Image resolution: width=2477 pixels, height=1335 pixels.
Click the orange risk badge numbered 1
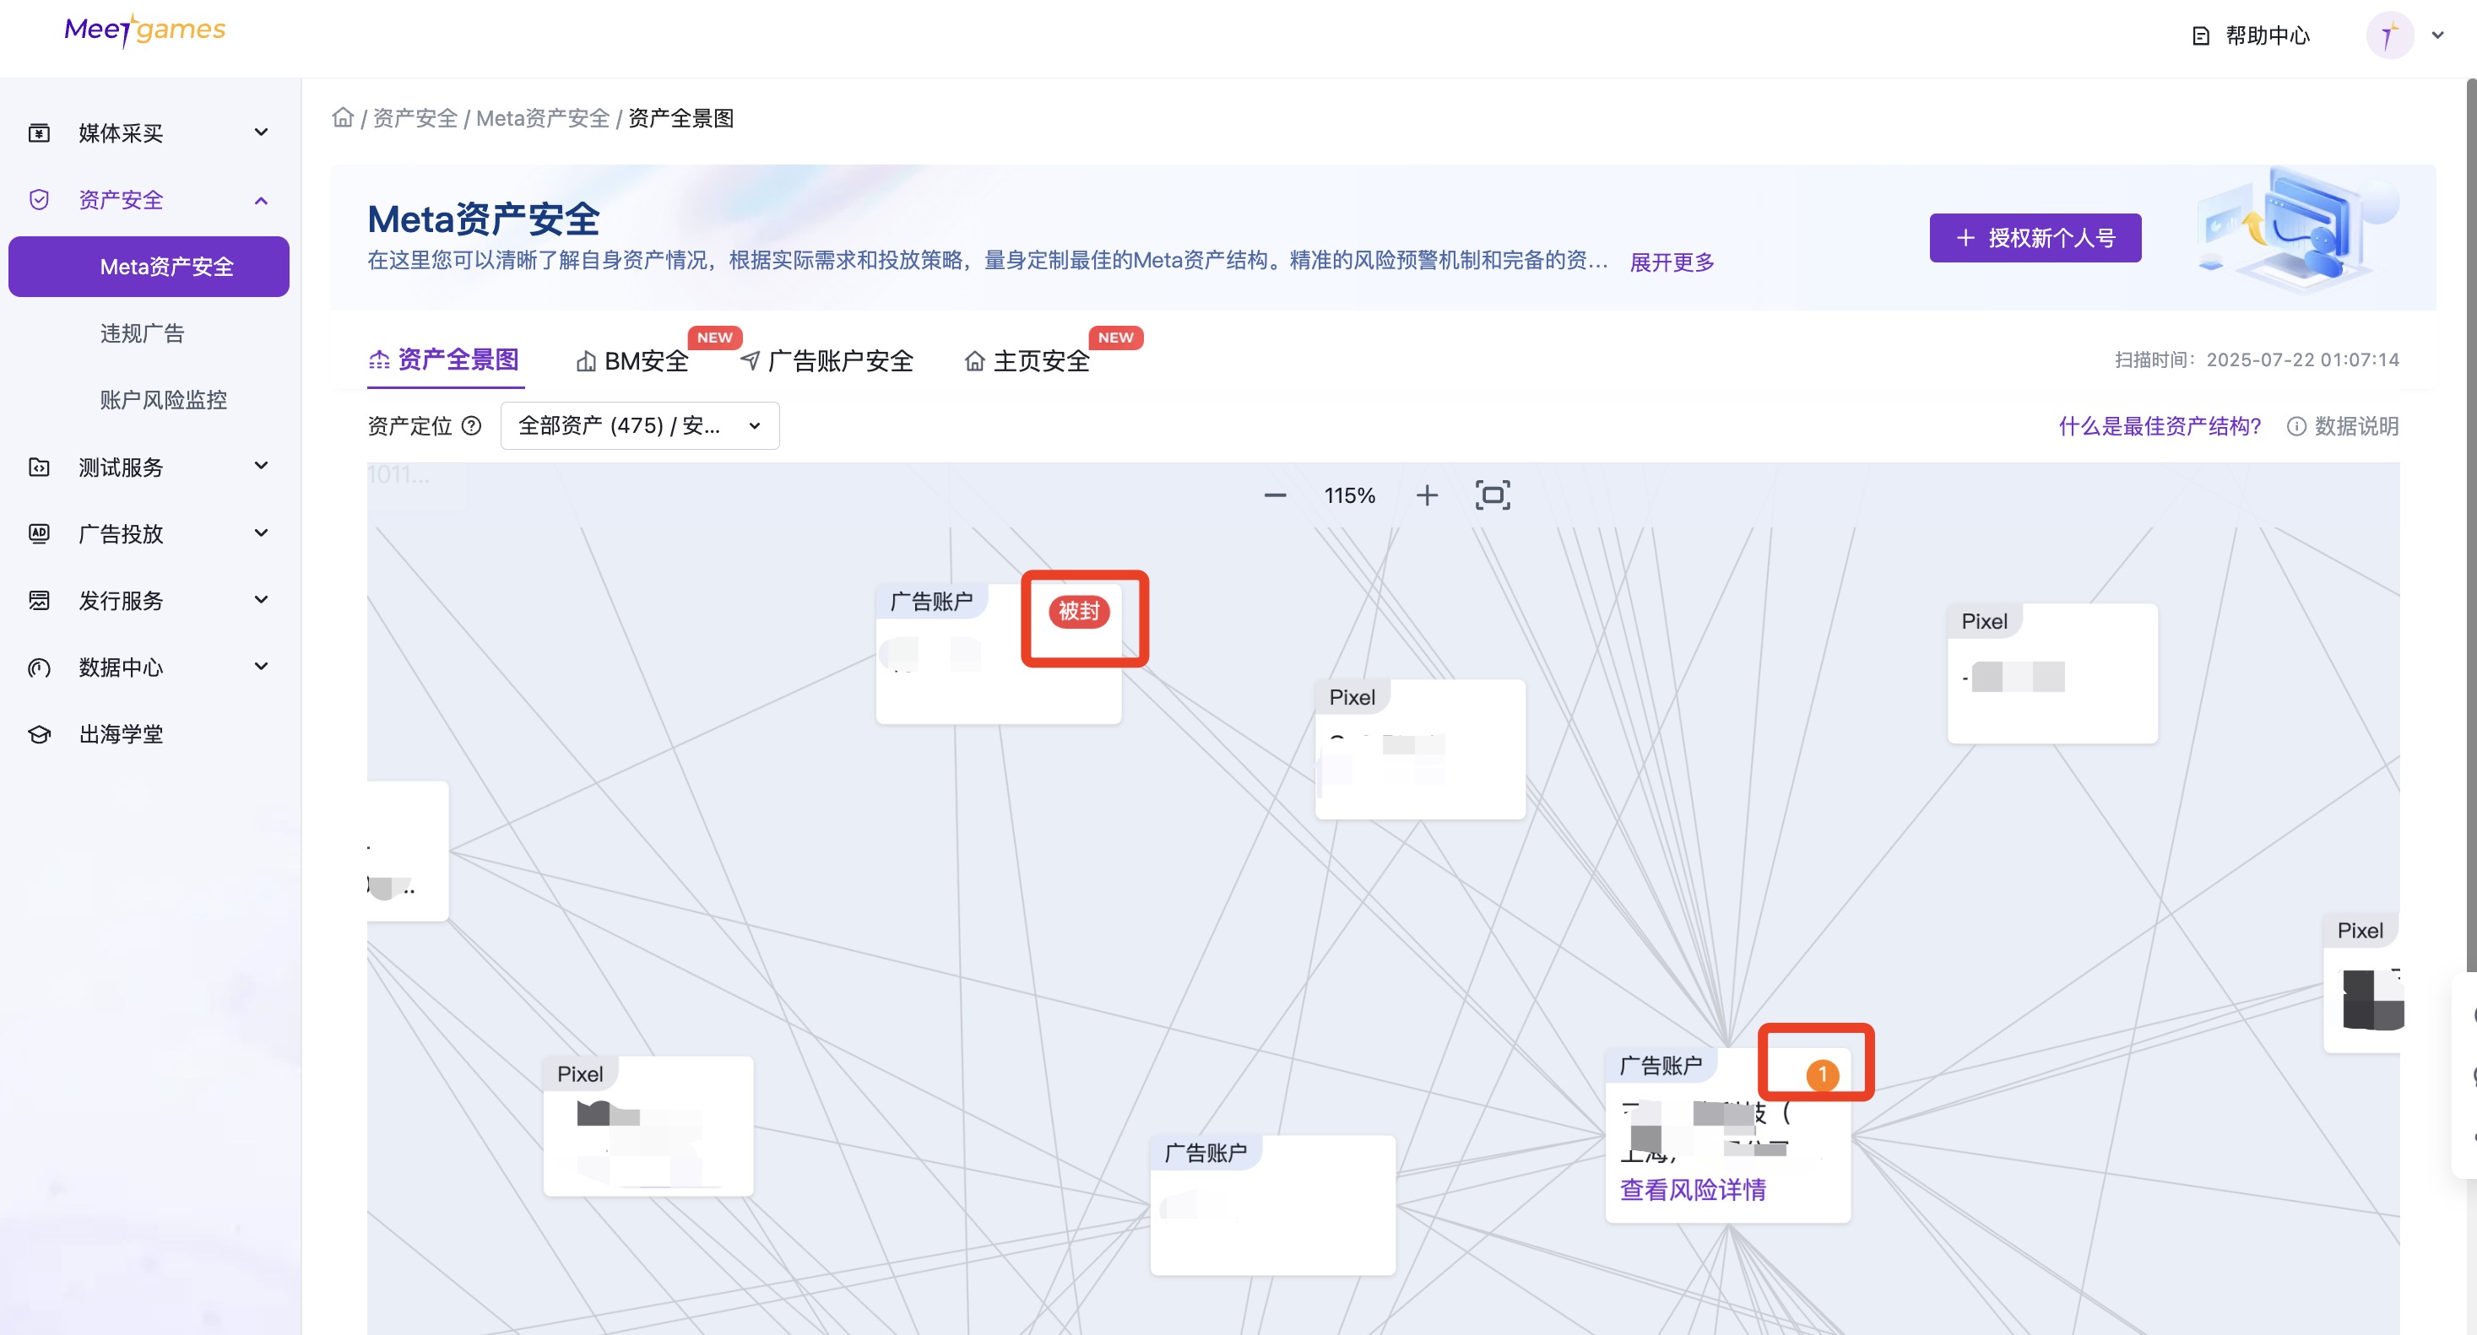1822,1074
